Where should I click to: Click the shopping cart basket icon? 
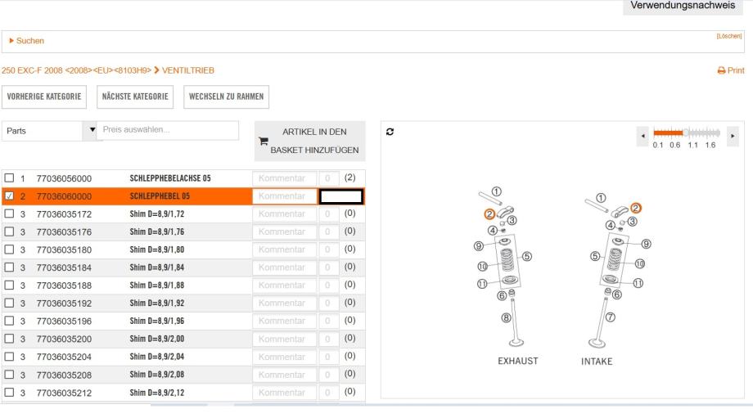point(263,142)
